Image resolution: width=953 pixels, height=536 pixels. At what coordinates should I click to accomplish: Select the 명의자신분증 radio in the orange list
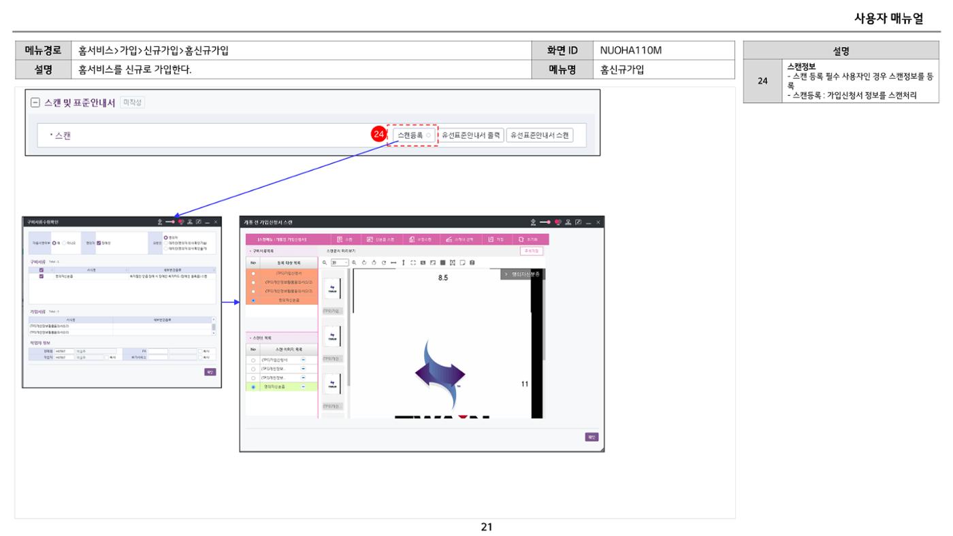253,300
